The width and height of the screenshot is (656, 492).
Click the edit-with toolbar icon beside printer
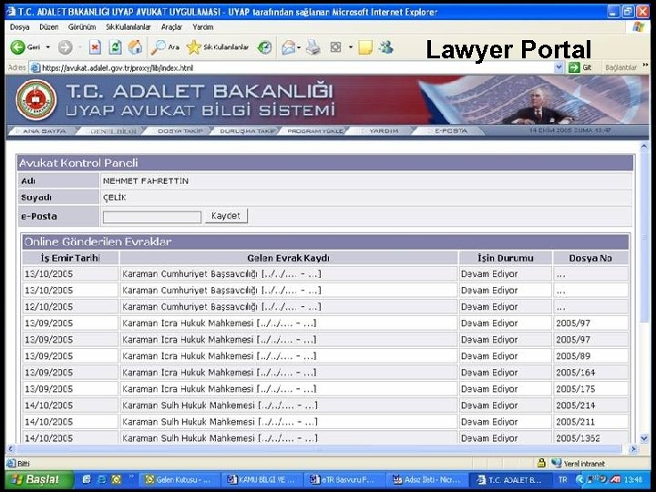(335, 47)
